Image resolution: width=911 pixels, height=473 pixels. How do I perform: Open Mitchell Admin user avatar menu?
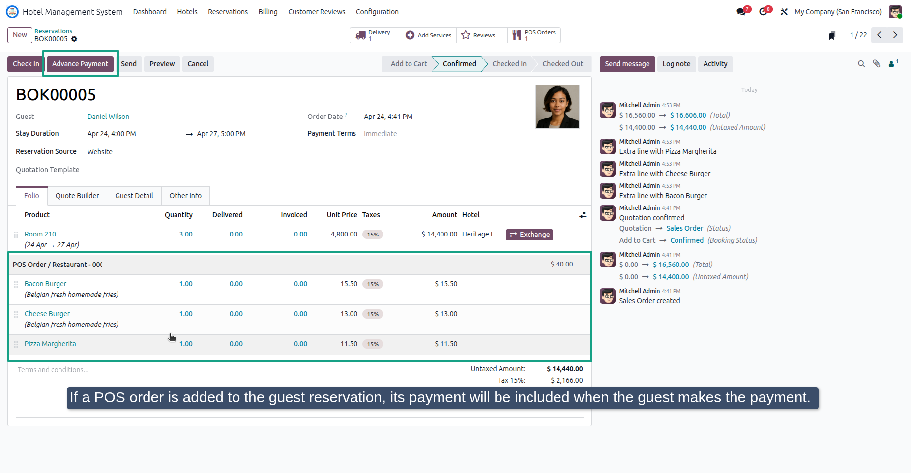click(x=895, y=12)
